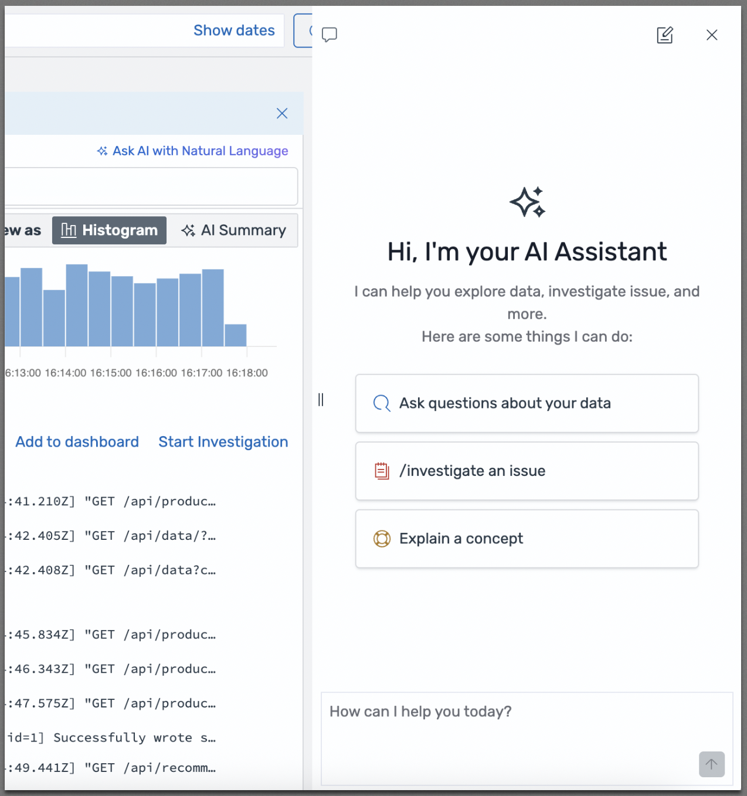Click the magnifier icon on the questions card

coord(381,403)
